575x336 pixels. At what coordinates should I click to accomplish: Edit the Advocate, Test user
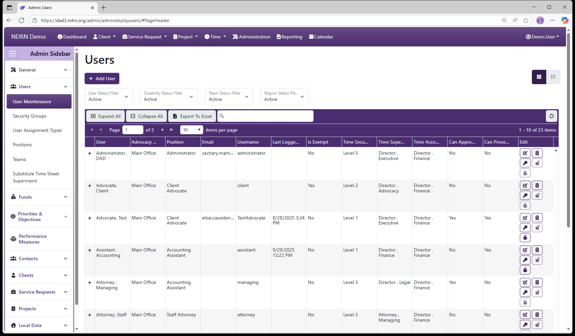click(525, 218)
